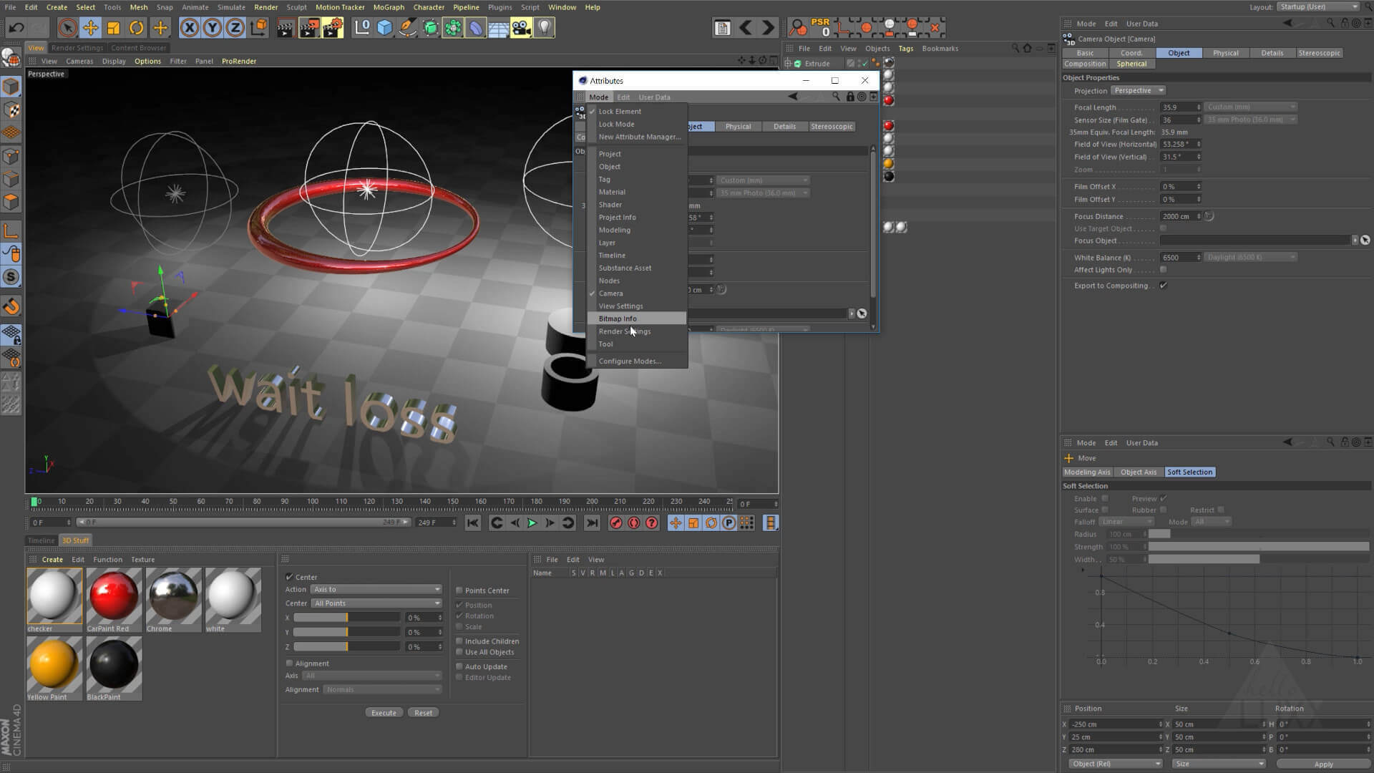Select the Move tool in toolbar

pyautogui.click(x=90, y=28)
